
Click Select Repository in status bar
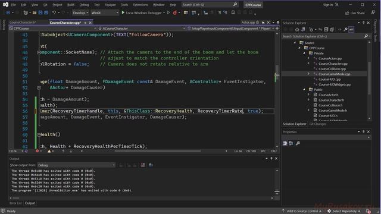pos(344,211)
